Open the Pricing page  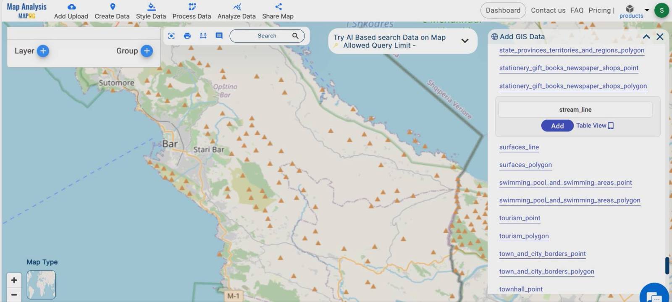point(600,10)
